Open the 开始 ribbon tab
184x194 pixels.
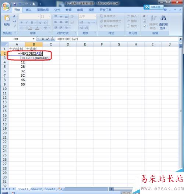tap(17, 10)
